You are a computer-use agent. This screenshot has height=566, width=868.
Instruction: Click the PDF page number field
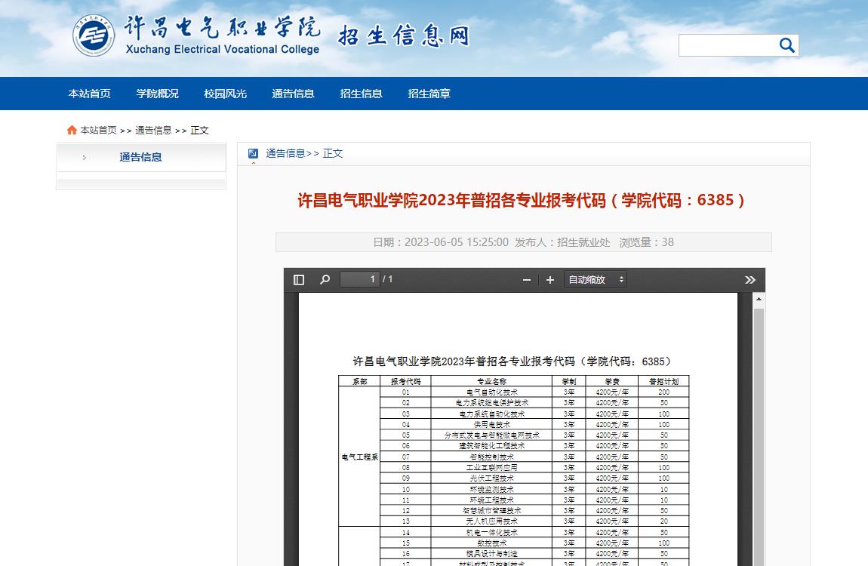pos(360,279)
